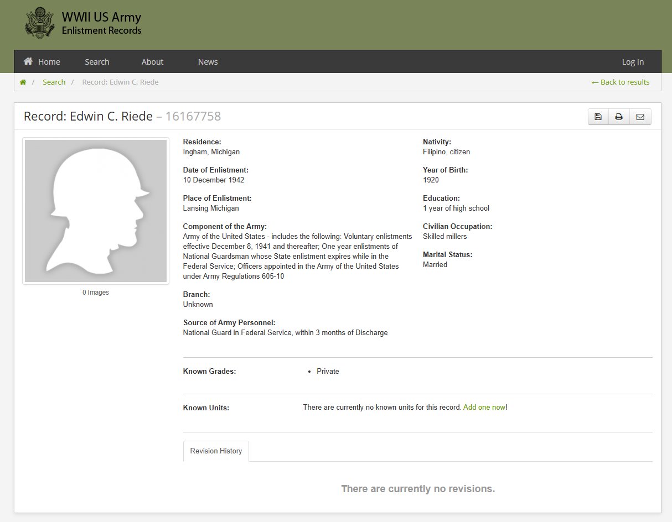Click the serial number 16167758

coord(193,117)
